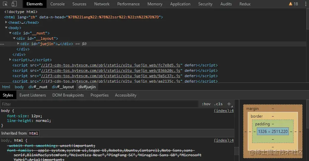Open the Application tab

[180, 4]
